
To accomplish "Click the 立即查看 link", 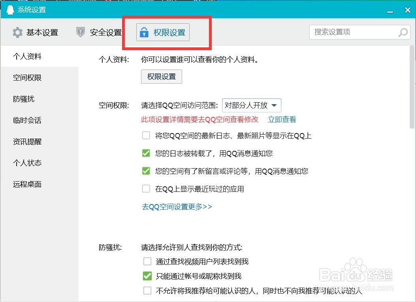I will point(282,119).
